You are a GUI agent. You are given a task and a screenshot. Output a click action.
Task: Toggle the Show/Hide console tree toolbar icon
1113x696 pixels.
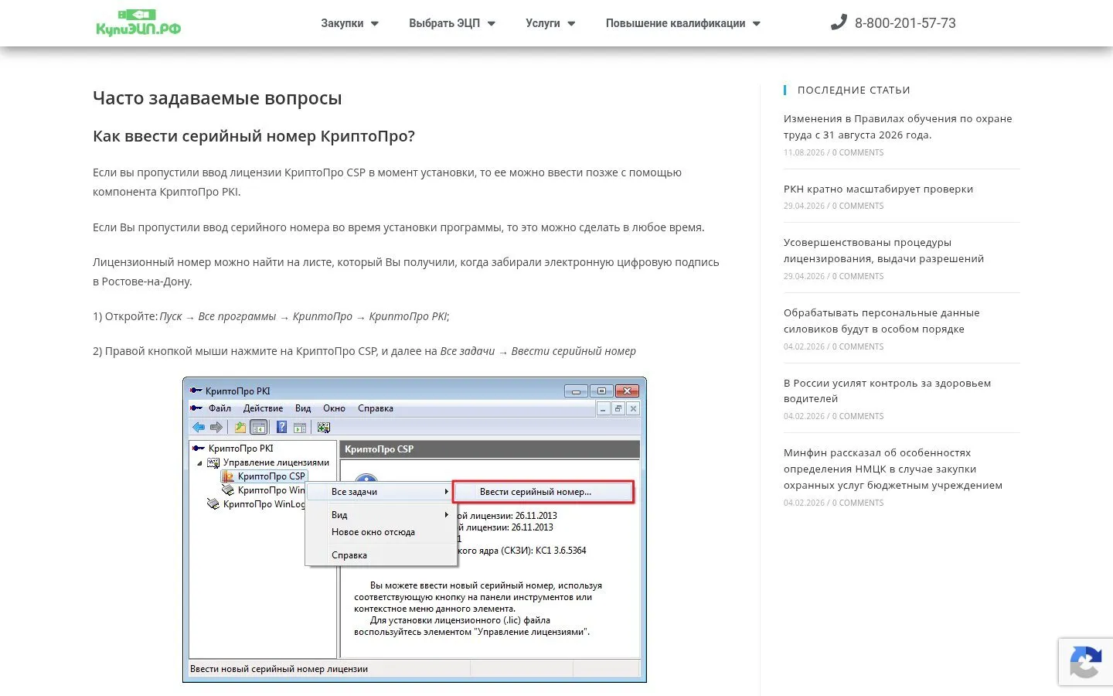(258, 427)
